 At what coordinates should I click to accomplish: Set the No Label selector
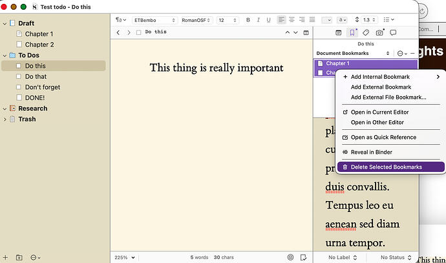pos(343,257)
